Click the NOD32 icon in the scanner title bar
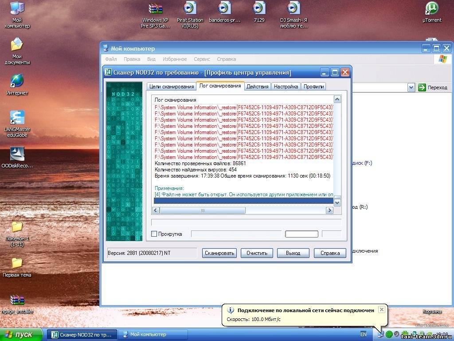 108,72
